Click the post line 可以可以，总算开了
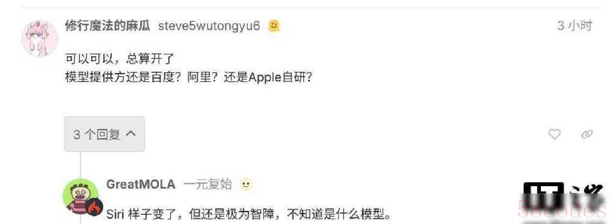Screen dimensions: 614x224 [119, 60]
